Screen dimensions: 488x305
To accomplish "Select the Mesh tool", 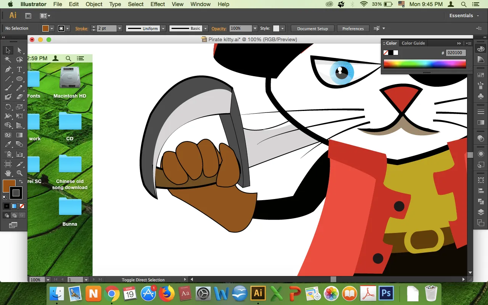I will (x=8, y=135).
